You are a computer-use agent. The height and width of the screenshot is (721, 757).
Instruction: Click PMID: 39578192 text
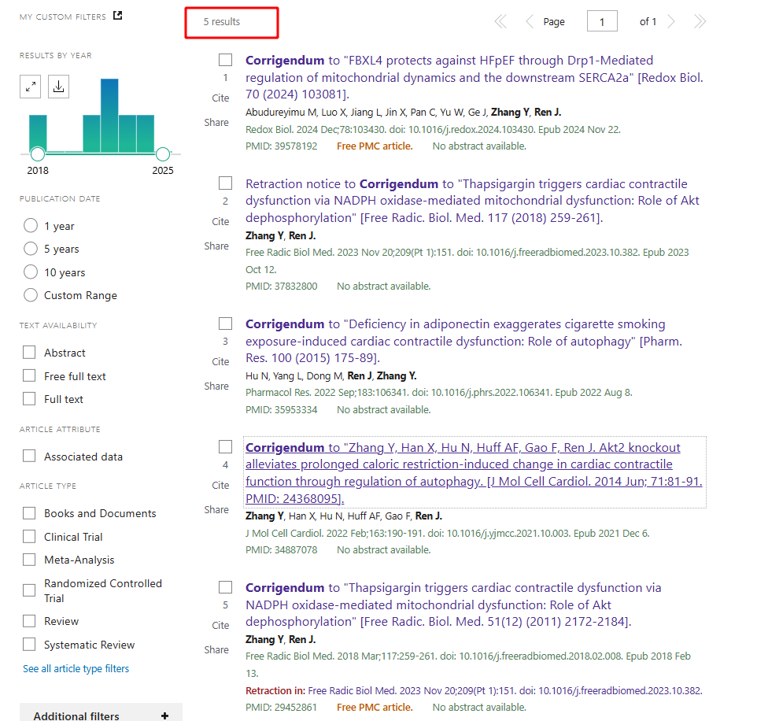pos(282,146)
